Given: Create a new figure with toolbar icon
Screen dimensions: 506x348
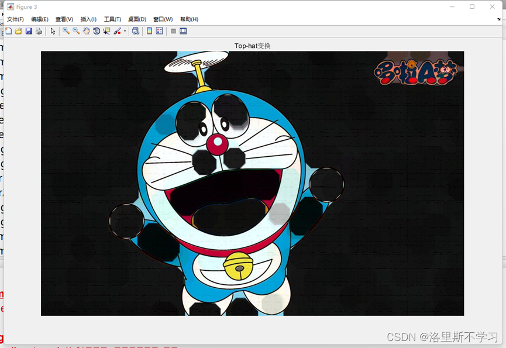Looking at the screenshot, I should 8,31.
